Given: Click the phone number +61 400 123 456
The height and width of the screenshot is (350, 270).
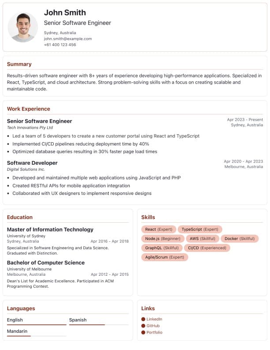Looking at the screenshot, I should pos(60,45).
